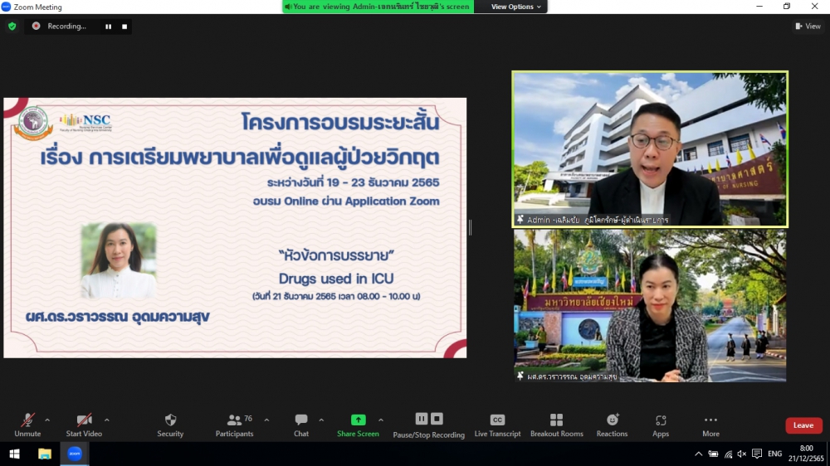
Task: Click the green Share Screen icon
Action: pos(358,420)
